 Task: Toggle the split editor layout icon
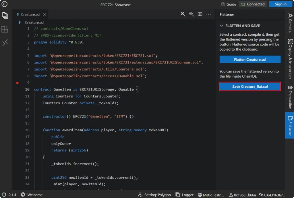[x=200, y=14]
